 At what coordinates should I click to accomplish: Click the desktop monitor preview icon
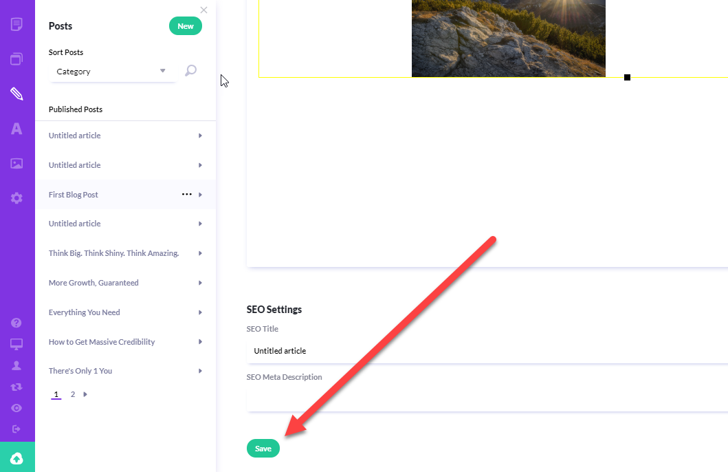(x=16, y=344)
